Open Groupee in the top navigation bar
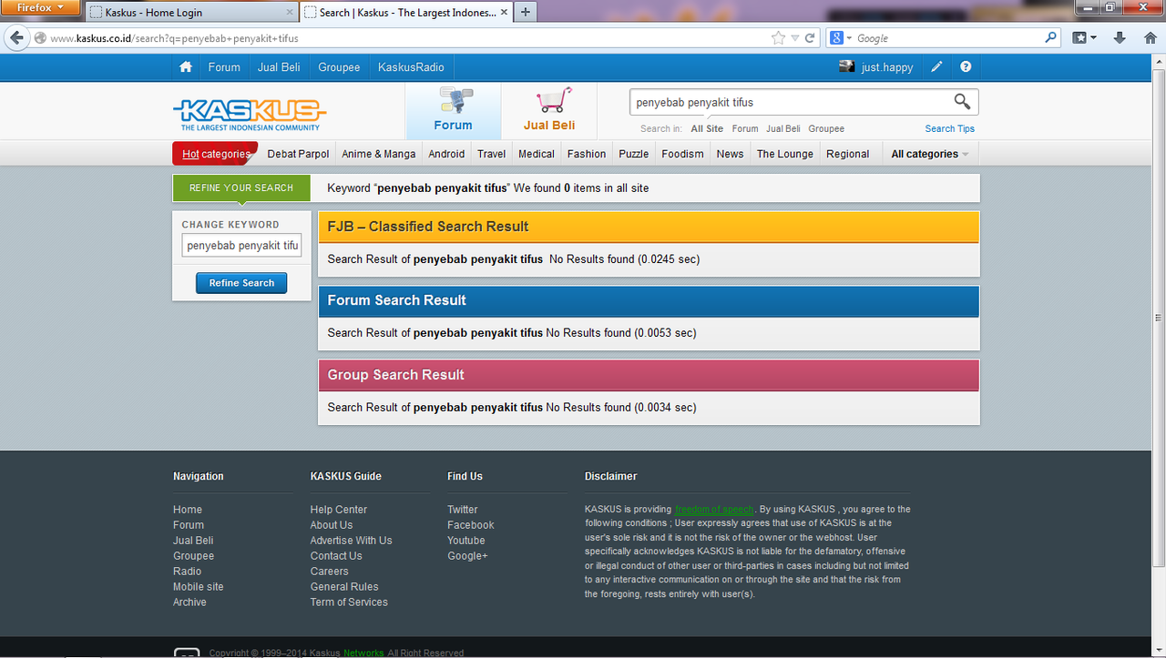1166x658 pixels. click(x=339, y=67)
